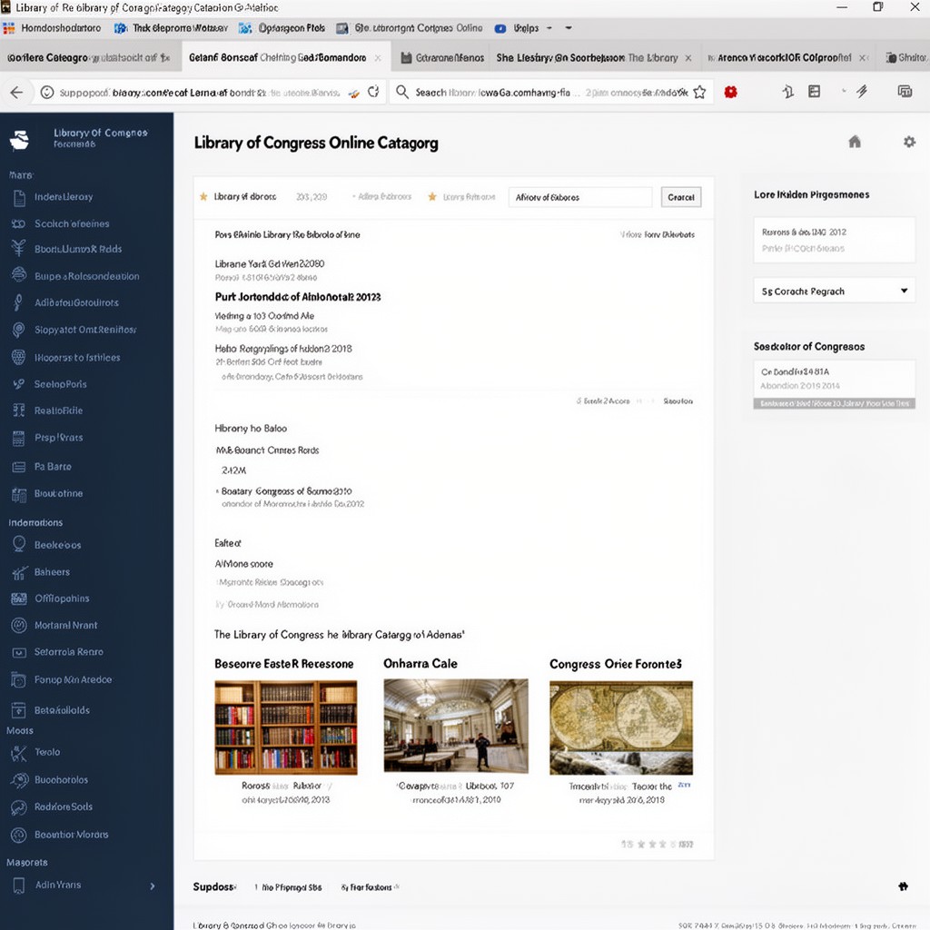Click the browser back arrow button
Viewport: 930px width, 930px height.
click(16, 92)
